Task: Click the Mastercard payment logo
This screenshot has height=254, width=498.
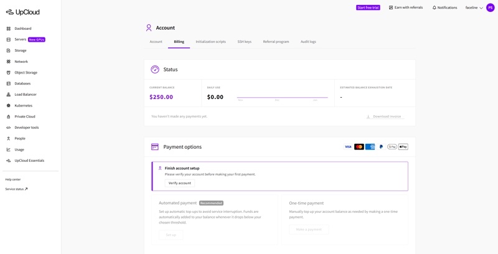Action: [359, 147]
